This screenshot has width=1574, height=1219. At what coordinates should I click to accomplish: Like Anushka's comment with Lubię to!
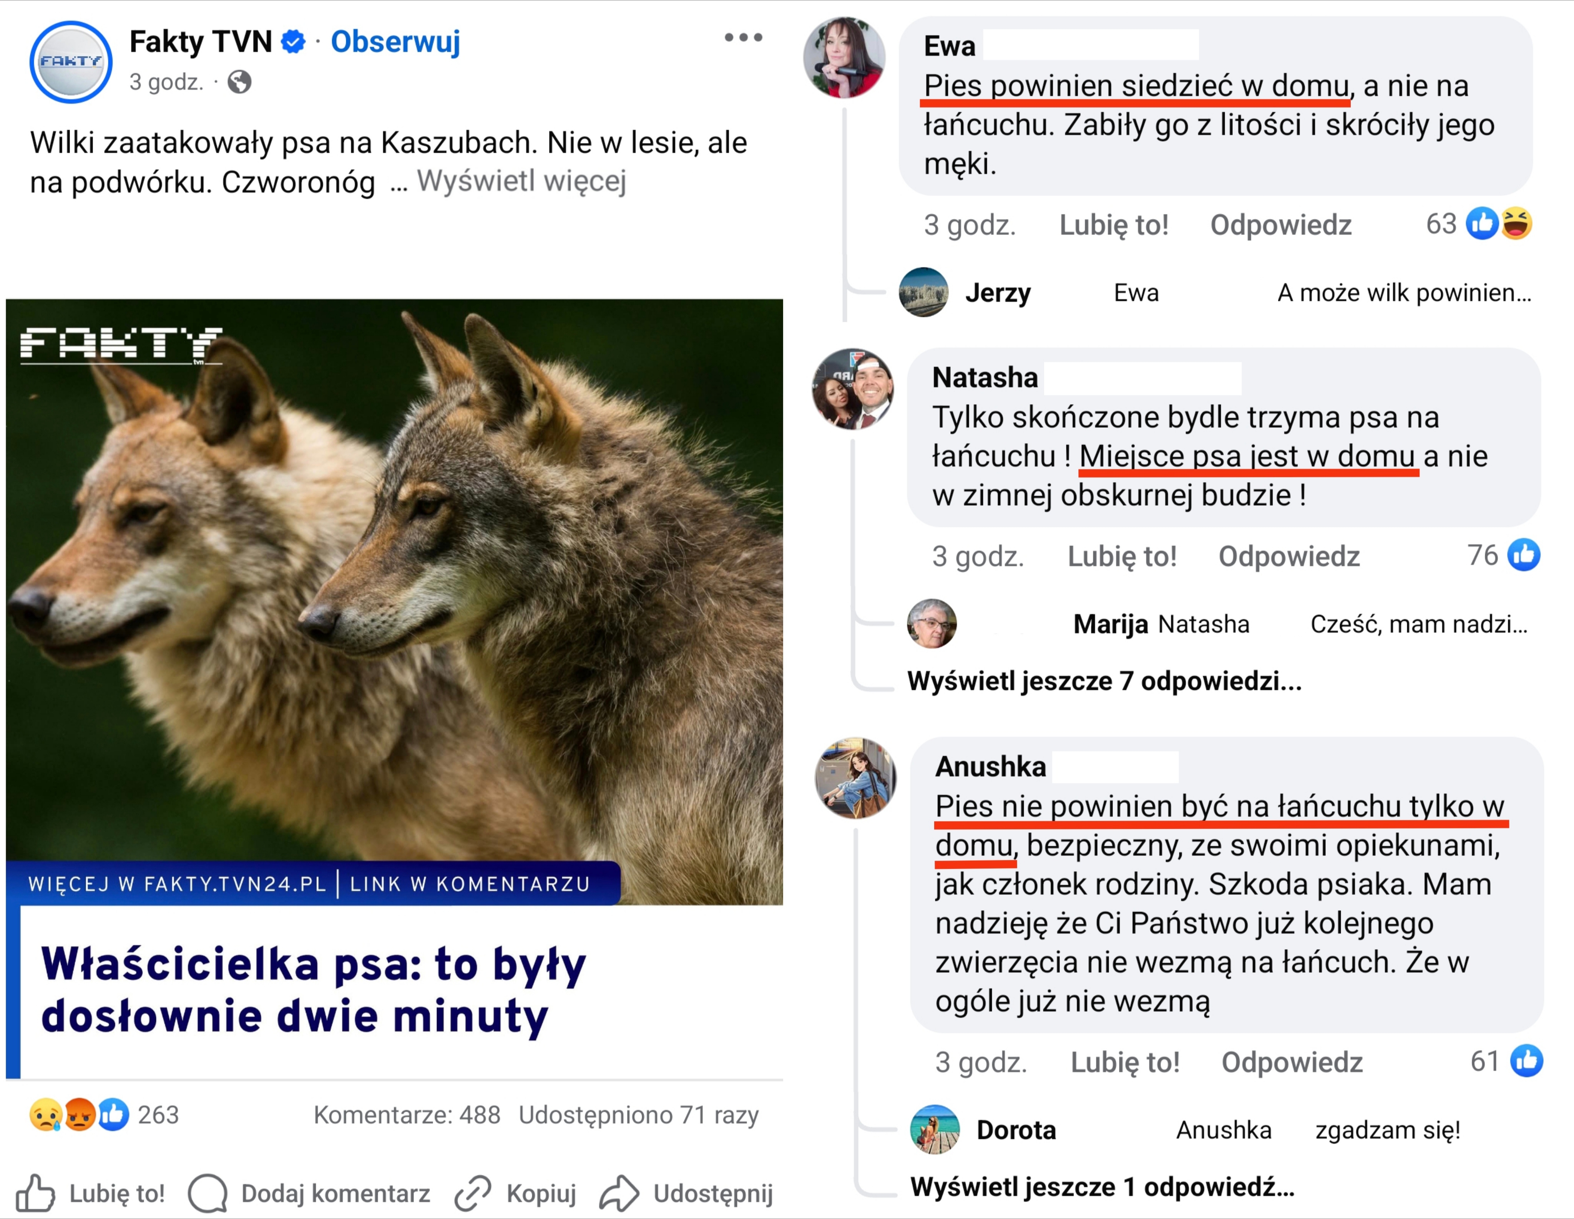(1124, 1062)
